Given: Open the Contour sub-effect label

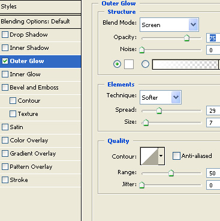Looking at the screenshot, I should pos(29,101).
